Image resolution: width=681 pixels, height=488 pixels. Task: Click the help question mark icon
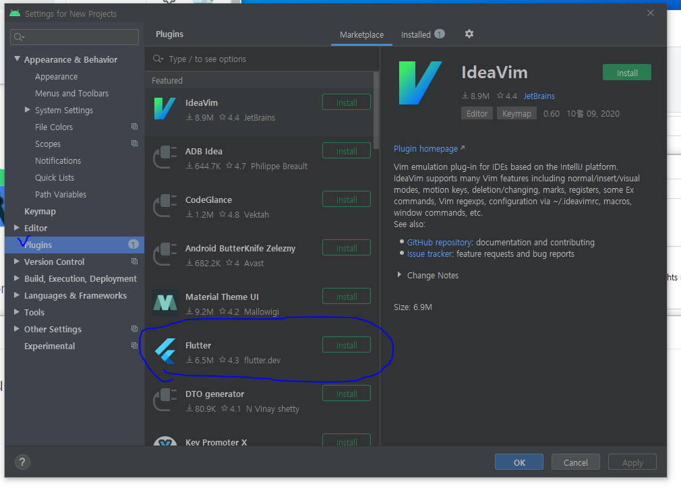click(x=22, y=462)
